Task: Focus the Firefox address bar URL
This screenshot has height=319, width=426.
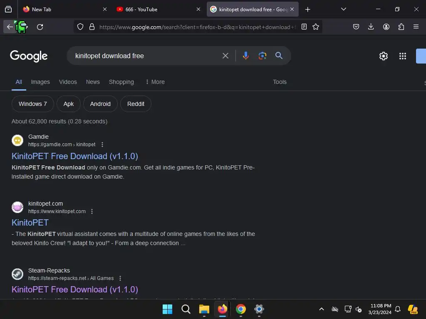Action: coord(198,27)
